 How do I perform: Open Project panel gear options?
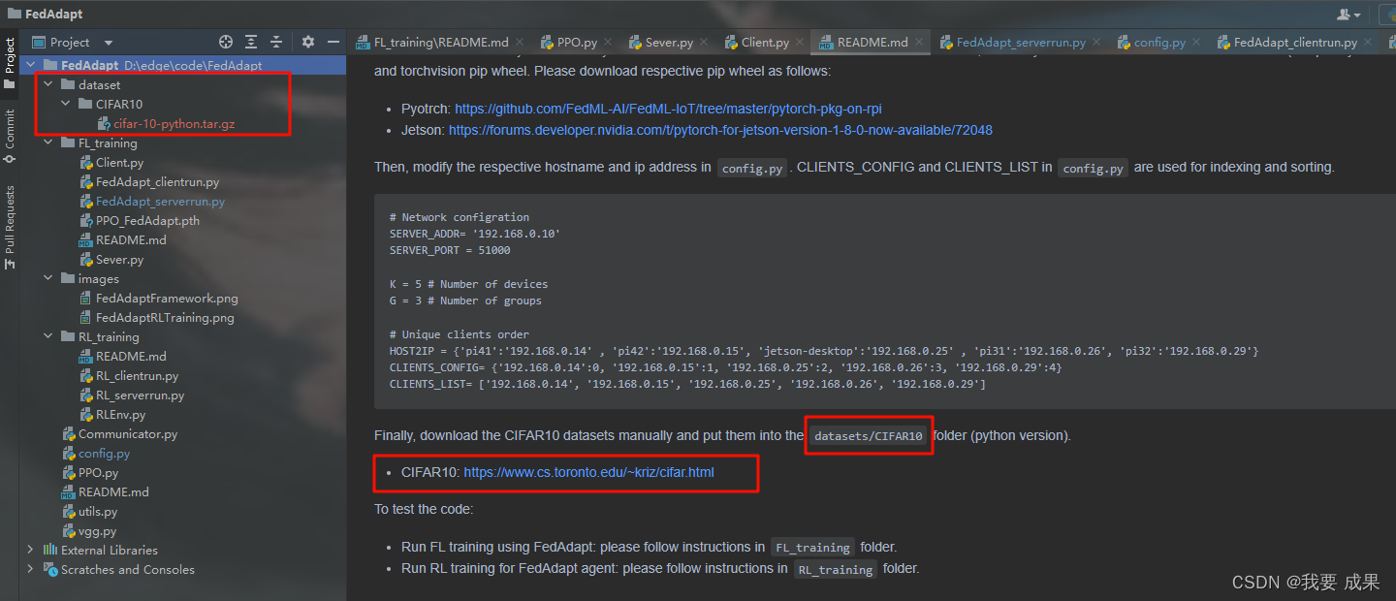(308, 43)
